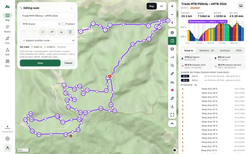This screenshot has height=154, width=247.
Task: Click the mountain terrain icon
Action: tap(172, 82)
